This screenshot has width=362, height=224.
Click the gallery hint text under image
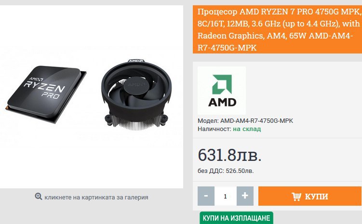click(x=96, y=198)
